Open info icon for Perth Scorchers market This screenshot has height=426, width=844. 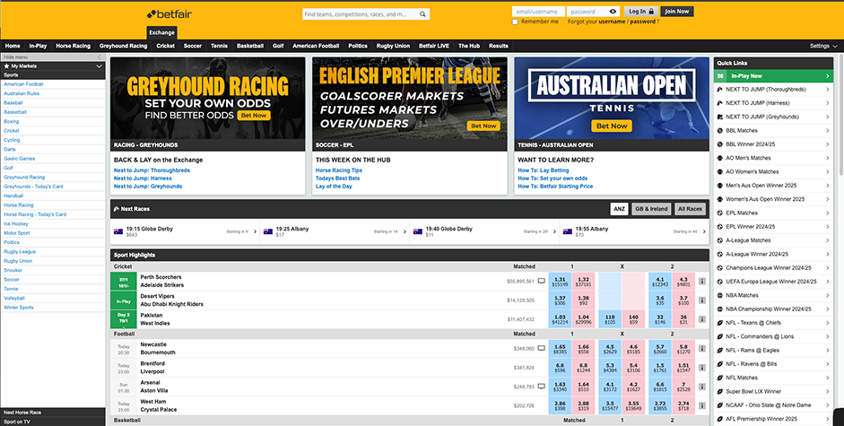tap(702, 281)
